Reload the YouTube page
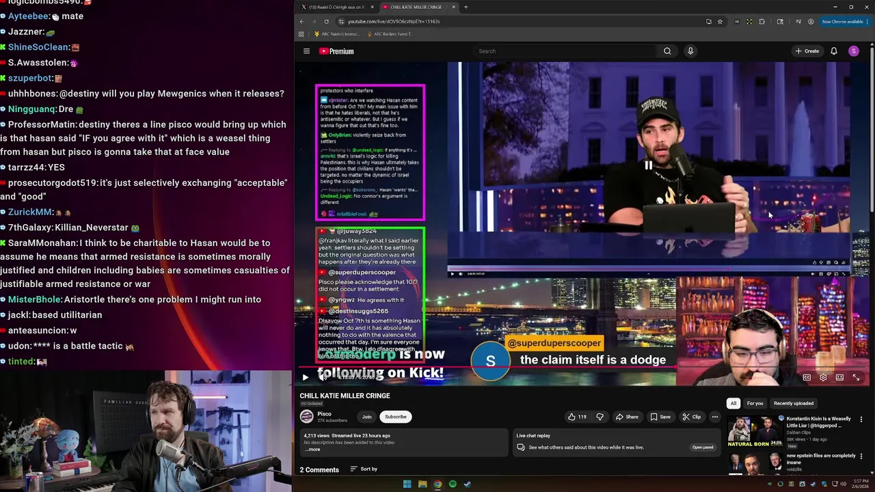 326,21
